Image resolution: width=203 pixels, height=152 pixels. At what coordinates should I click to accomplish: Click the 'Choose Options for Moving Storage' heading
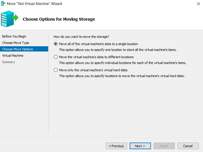point(59,19)
